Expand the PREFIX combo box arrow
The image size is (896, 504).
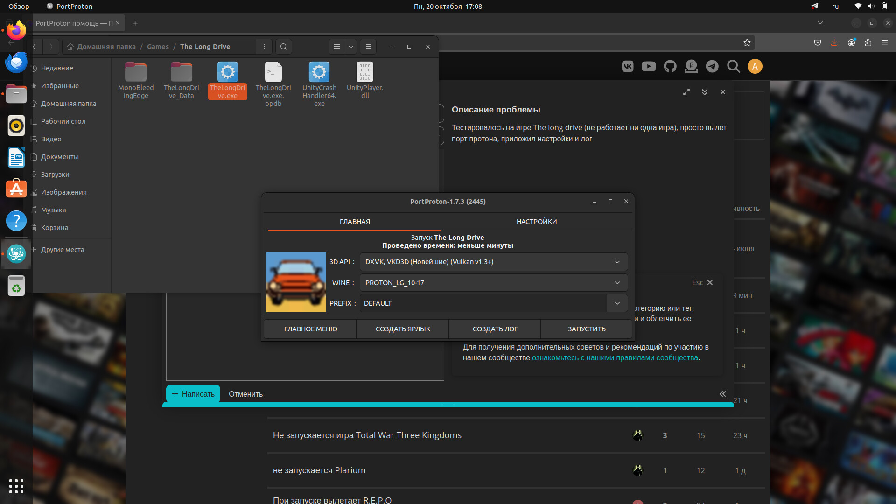tap(617, 303)
